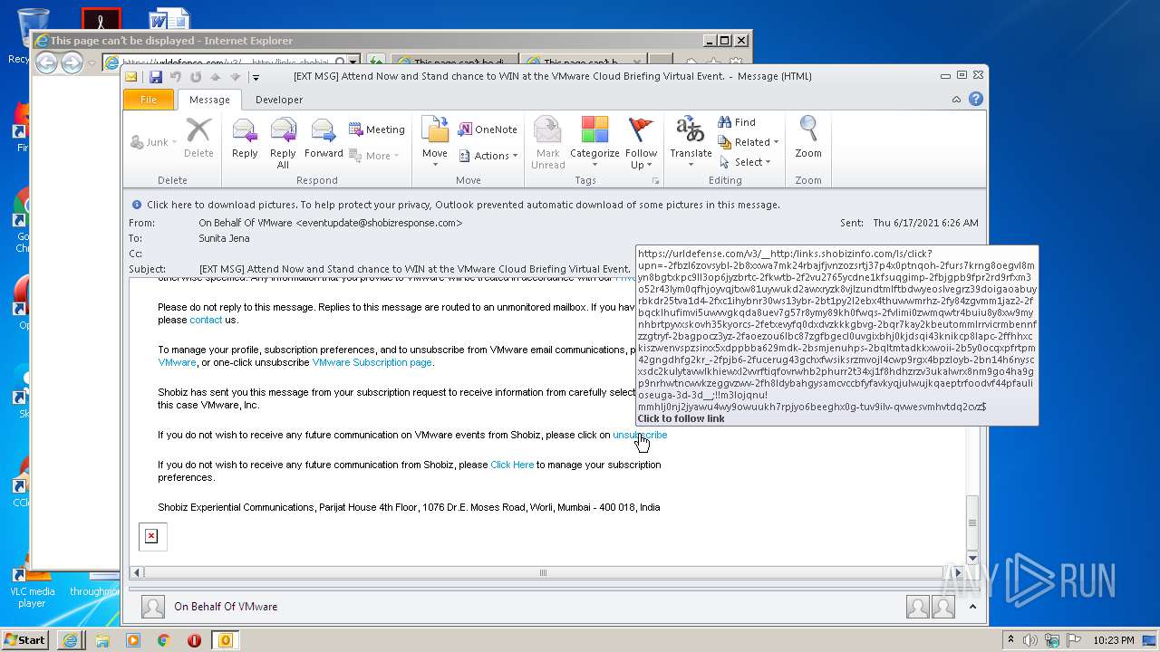Click sender 'On Behalf Of VMware' in the people pane
Image resolution: width=1160 pixels, height=652 pixels.
[x=226, y=607]
